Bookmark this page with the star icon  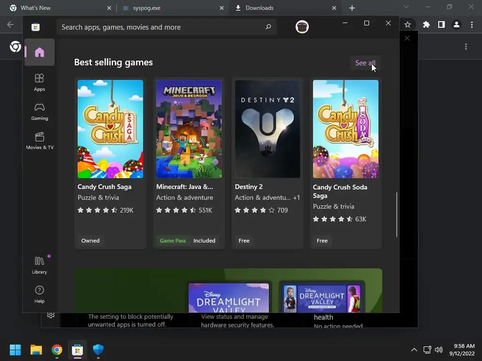pyautogui.click(x=408, y=24)
